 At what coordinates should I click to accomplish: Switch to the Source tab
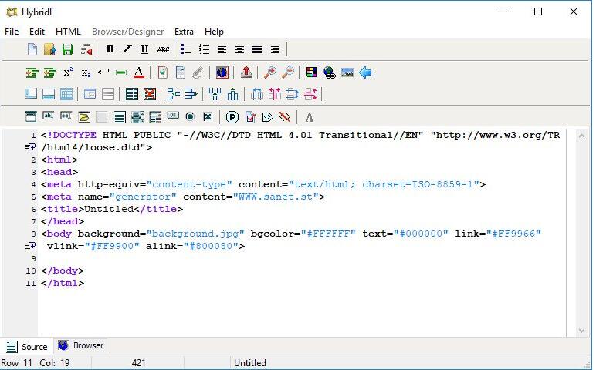(26, 346)
